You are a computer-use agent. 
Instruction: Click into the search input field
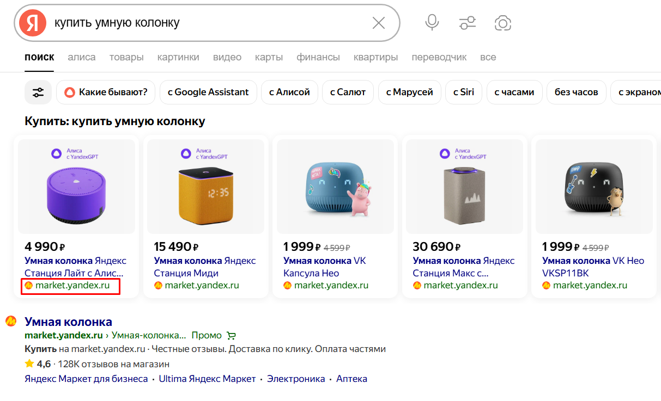coord(207,23)
